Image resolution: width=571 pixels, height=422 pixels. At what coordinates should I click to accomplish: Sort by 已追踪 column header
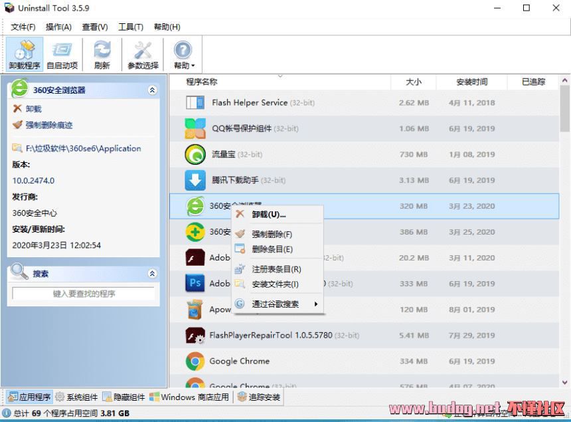click(533, 82)
